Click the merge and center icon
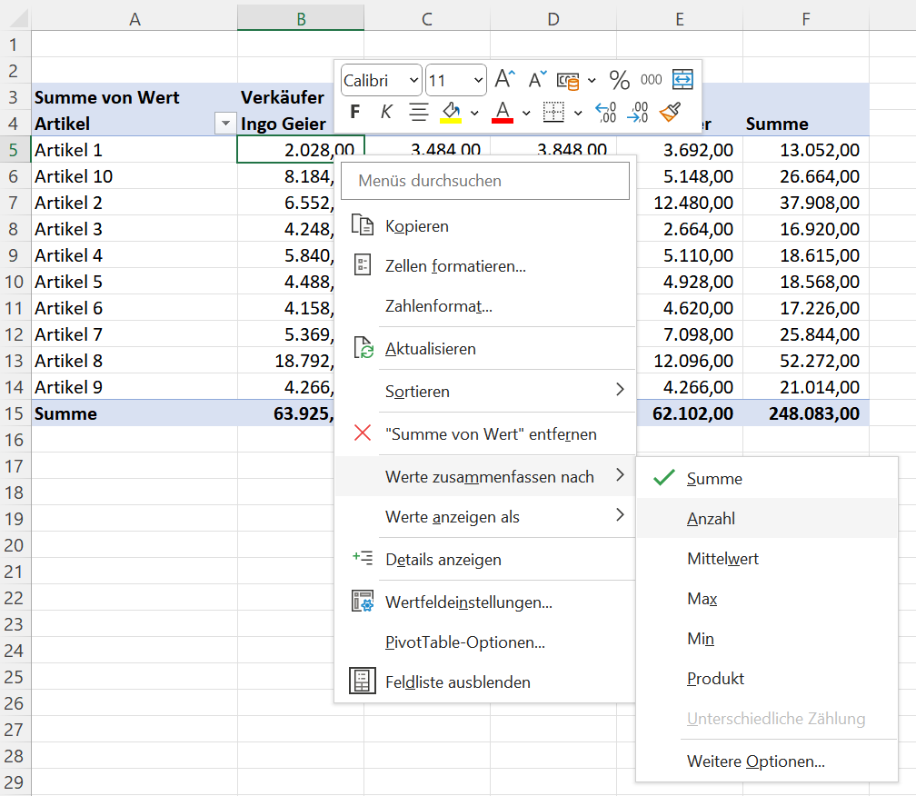This screenshot has height=796, width=916. [682, 80]
